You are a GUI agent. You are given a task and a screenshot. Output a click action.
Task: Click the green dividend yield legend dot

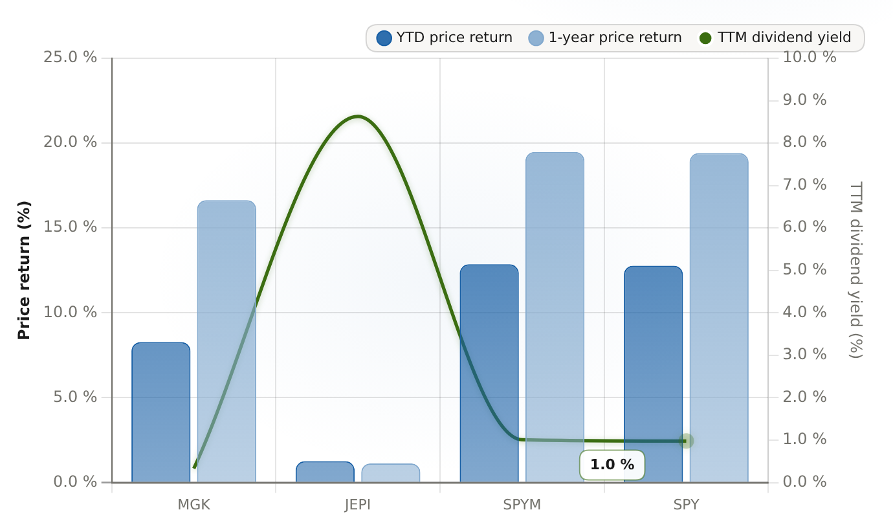[x=706, y=38]
